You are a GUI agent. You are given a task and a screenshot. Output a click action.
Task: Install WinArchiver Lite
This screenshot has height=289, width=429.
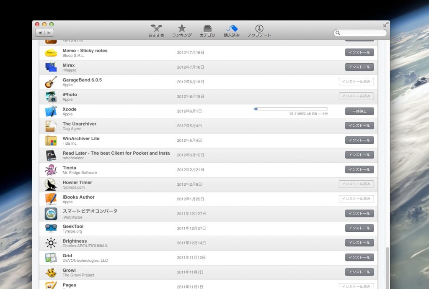point(359,141)
